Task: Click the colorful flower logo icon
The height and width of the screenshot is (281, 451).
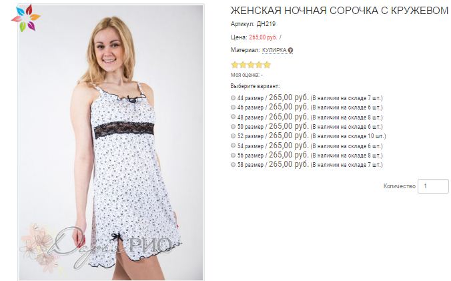Action: tap(26, 18)
